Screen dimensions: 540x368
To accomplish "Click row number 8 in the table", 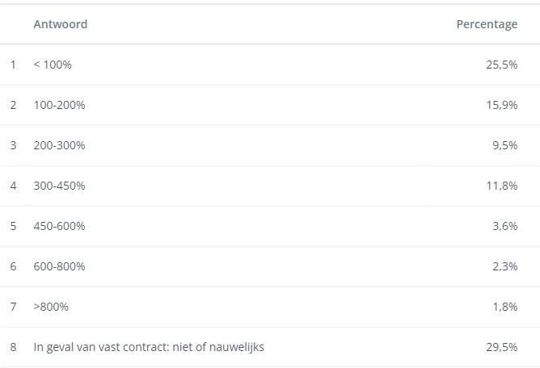I will tap(13, 347).
